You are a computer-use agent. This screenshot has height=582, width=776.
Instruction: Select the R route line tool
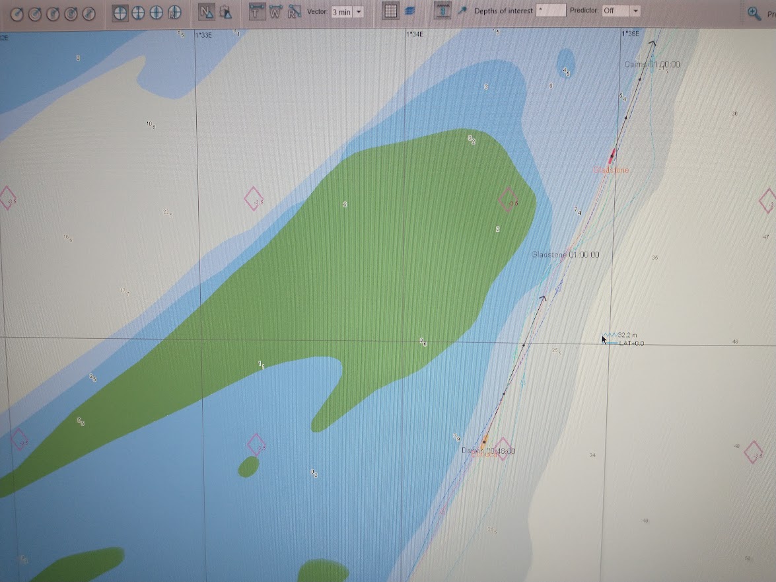tap(294, 11)
